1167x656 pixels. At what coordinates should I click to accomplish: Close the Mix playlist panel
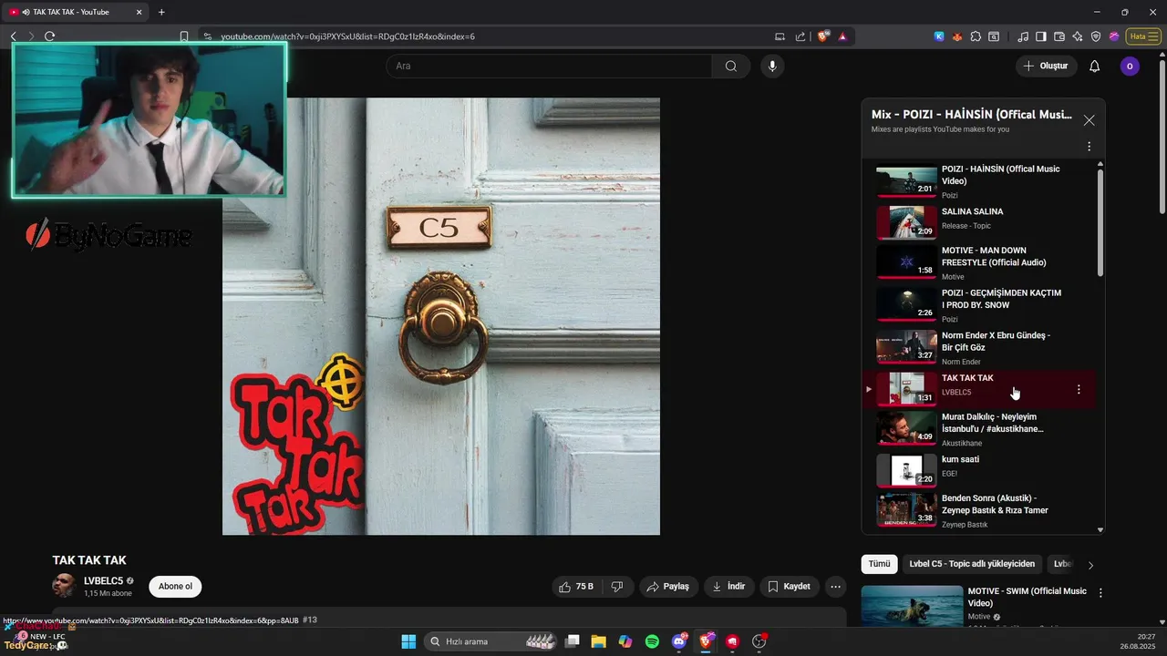1089,120
